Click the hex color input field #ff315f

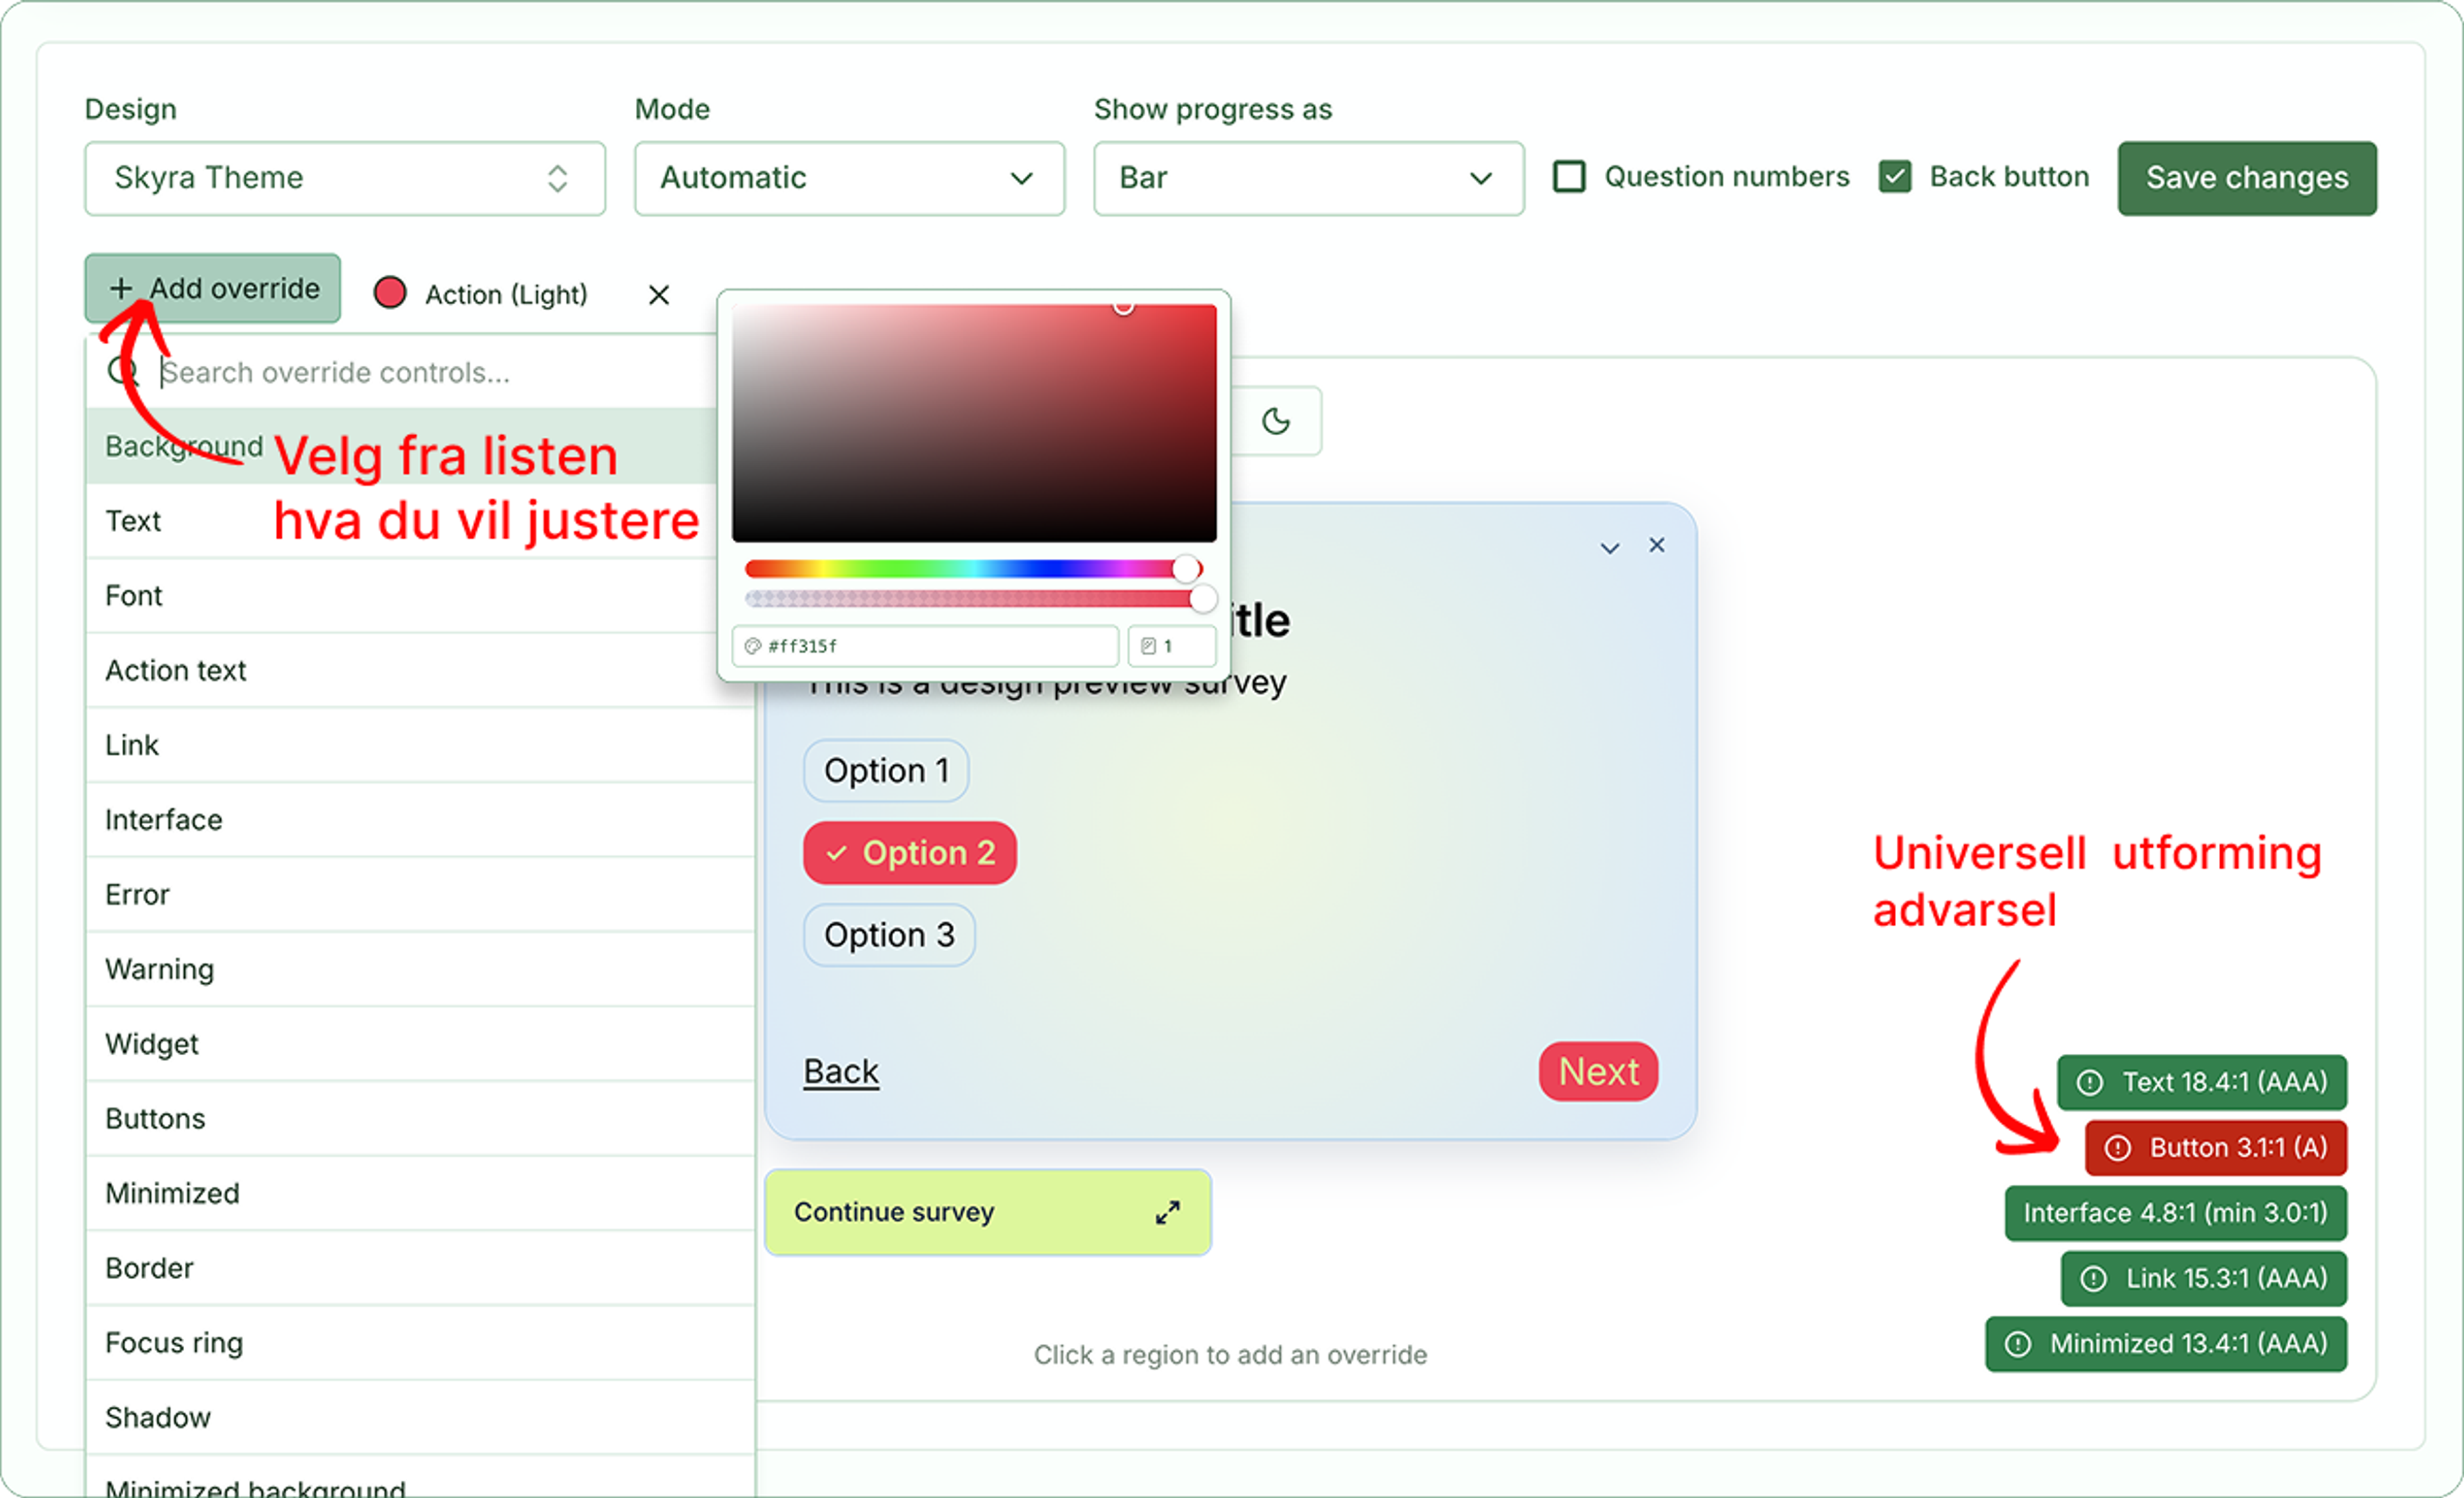click(x=925, y=646)
